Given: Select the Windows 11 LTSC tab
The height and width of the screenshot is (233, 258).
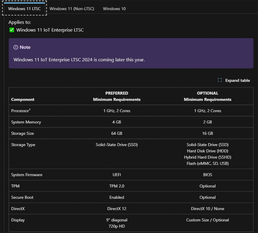Looking at the screenshot, I should point(24,8).
